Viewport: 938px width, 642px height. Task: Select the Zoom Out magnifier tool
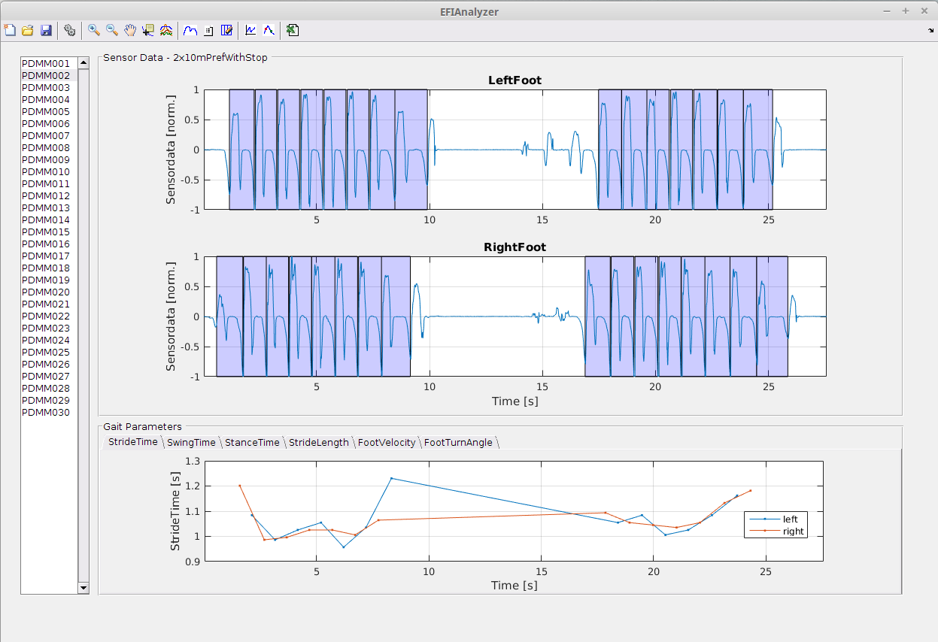pos(112,30)
